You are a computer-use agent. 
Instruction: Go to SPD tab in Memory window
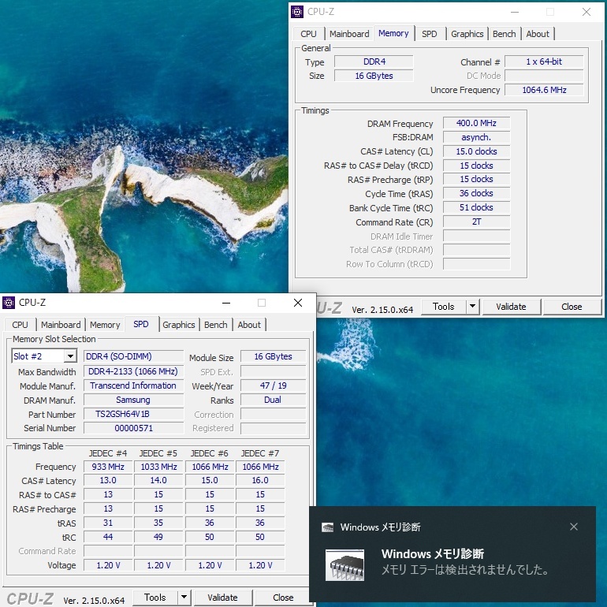pos(429,34)
